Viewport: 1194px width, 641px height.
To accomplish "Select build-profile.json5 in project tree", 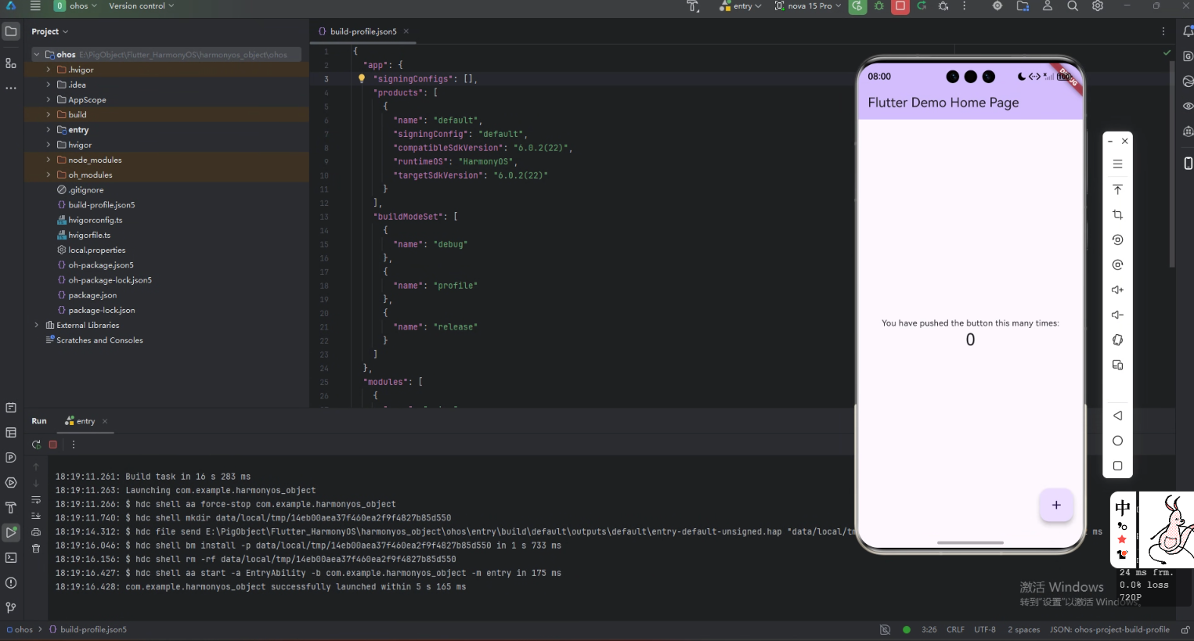I will pyautogui.click(x=102, y=205).
